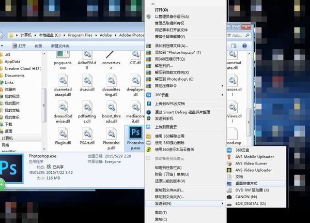This screenshot has height=223, width=310.
Task: Choose 兼容性疑难解答(Y)
Action: tap(185, 37)
